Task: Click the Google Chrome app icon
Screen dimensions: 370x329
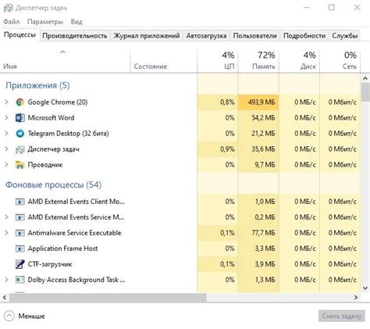Action: click(x=20, y=102)
